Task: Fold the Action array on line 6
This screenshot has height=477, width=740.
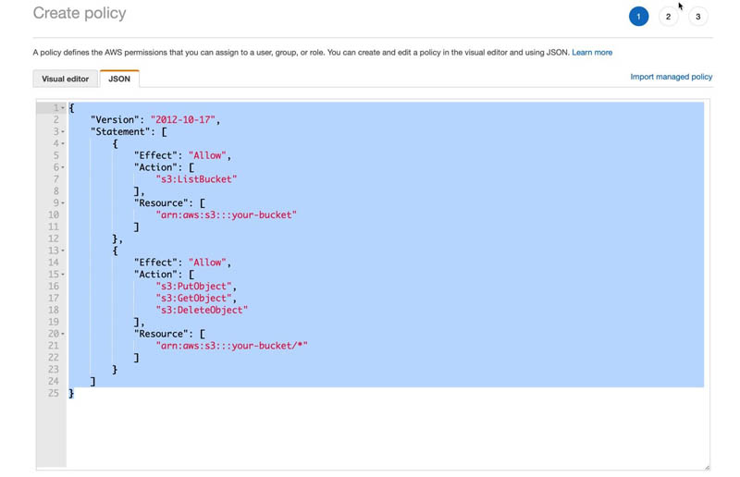Action: click(x=63, y=167)
